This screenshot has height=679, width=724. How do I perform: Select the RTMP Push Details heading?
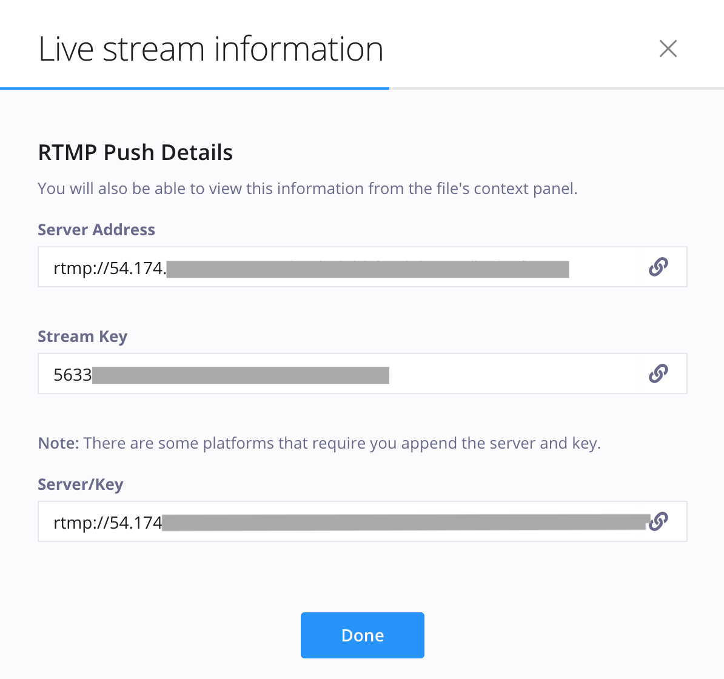point(135,152)
